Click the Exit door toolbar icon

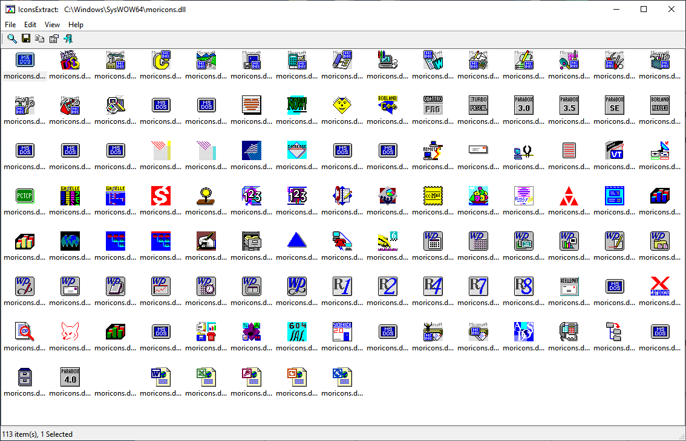(68, 39)
